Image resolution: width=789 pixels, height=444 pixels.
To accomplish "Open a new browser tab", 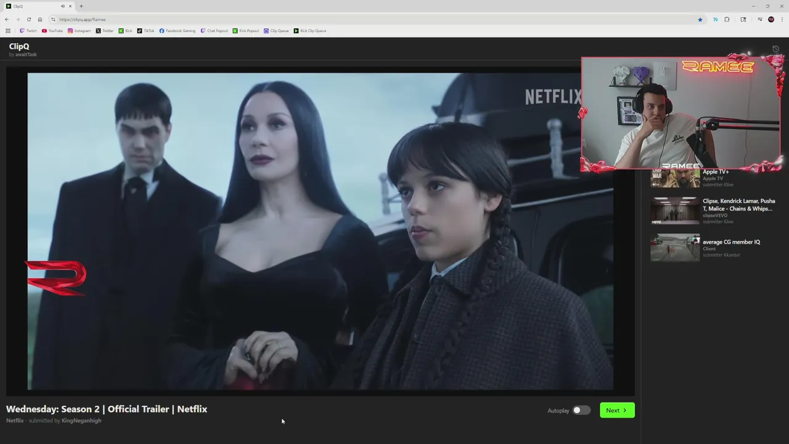I will [81, 6].
